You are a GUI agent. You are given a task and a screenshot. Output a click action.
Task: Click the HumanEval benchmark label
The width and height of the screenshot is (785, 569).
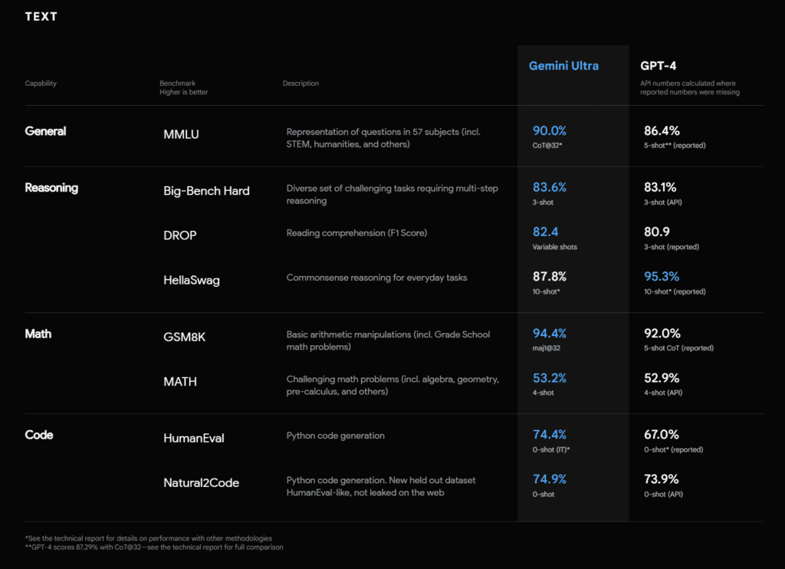coord(192,439)
